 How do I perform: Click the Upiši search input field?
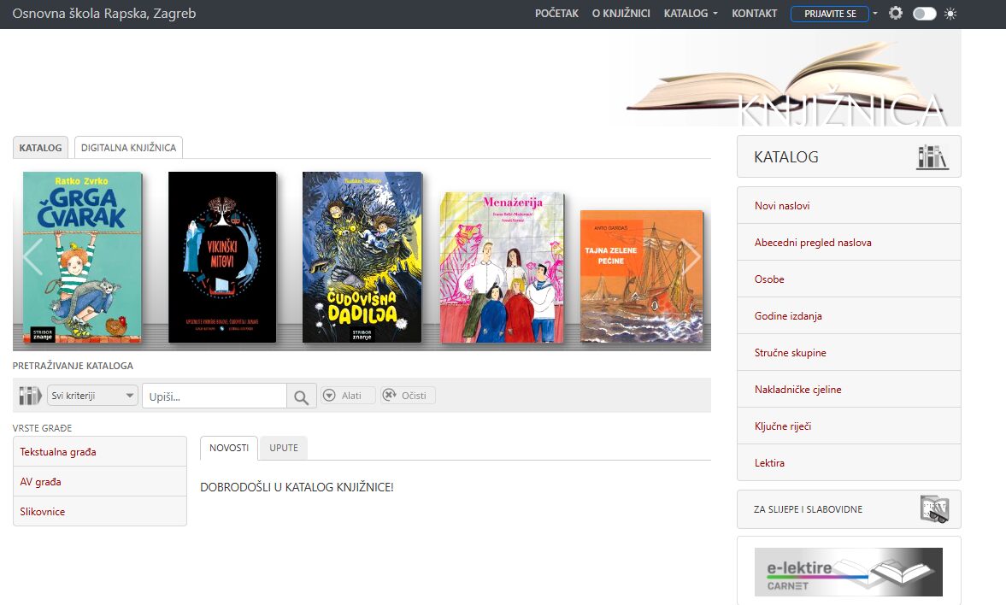pos(214,396)
